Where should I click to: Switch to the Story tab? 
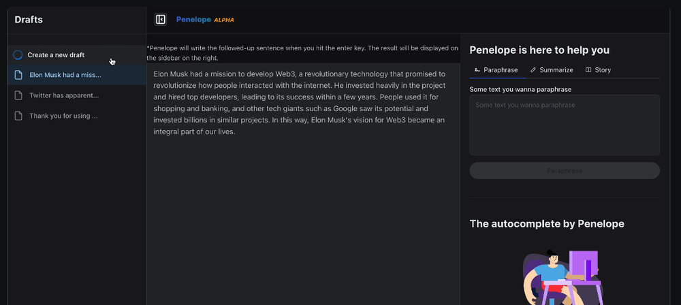coord(598,70)
